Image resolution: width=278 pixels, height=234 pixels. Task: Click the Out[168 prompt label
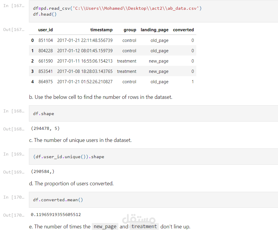click(14, 129)
